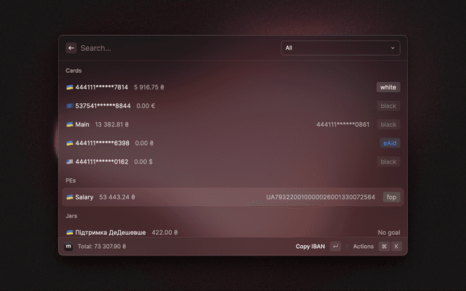Open the All filter dropdown
The height and width of the screenshot is (291, 466).
pos(340,48)
